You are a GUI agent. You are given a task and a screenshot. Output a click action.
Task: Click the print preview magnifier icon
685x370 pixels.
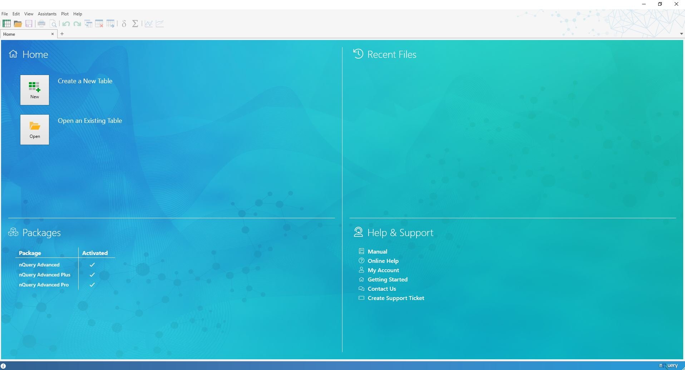53,24
